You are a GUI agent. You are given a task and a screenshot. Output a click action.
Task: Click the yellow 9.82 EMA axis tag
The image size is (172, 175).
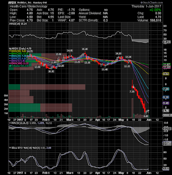click(x=165, y=74)
